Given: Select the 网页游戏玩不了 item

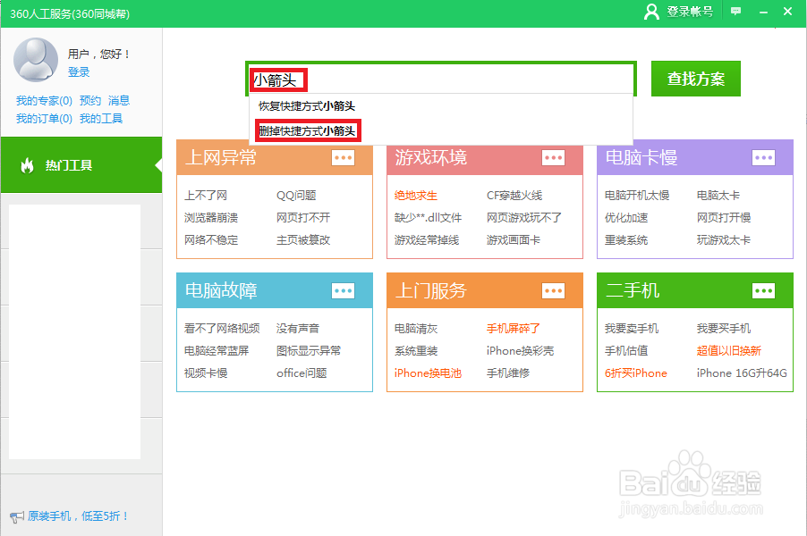Looking at the screenshot, I should (524, 217).
